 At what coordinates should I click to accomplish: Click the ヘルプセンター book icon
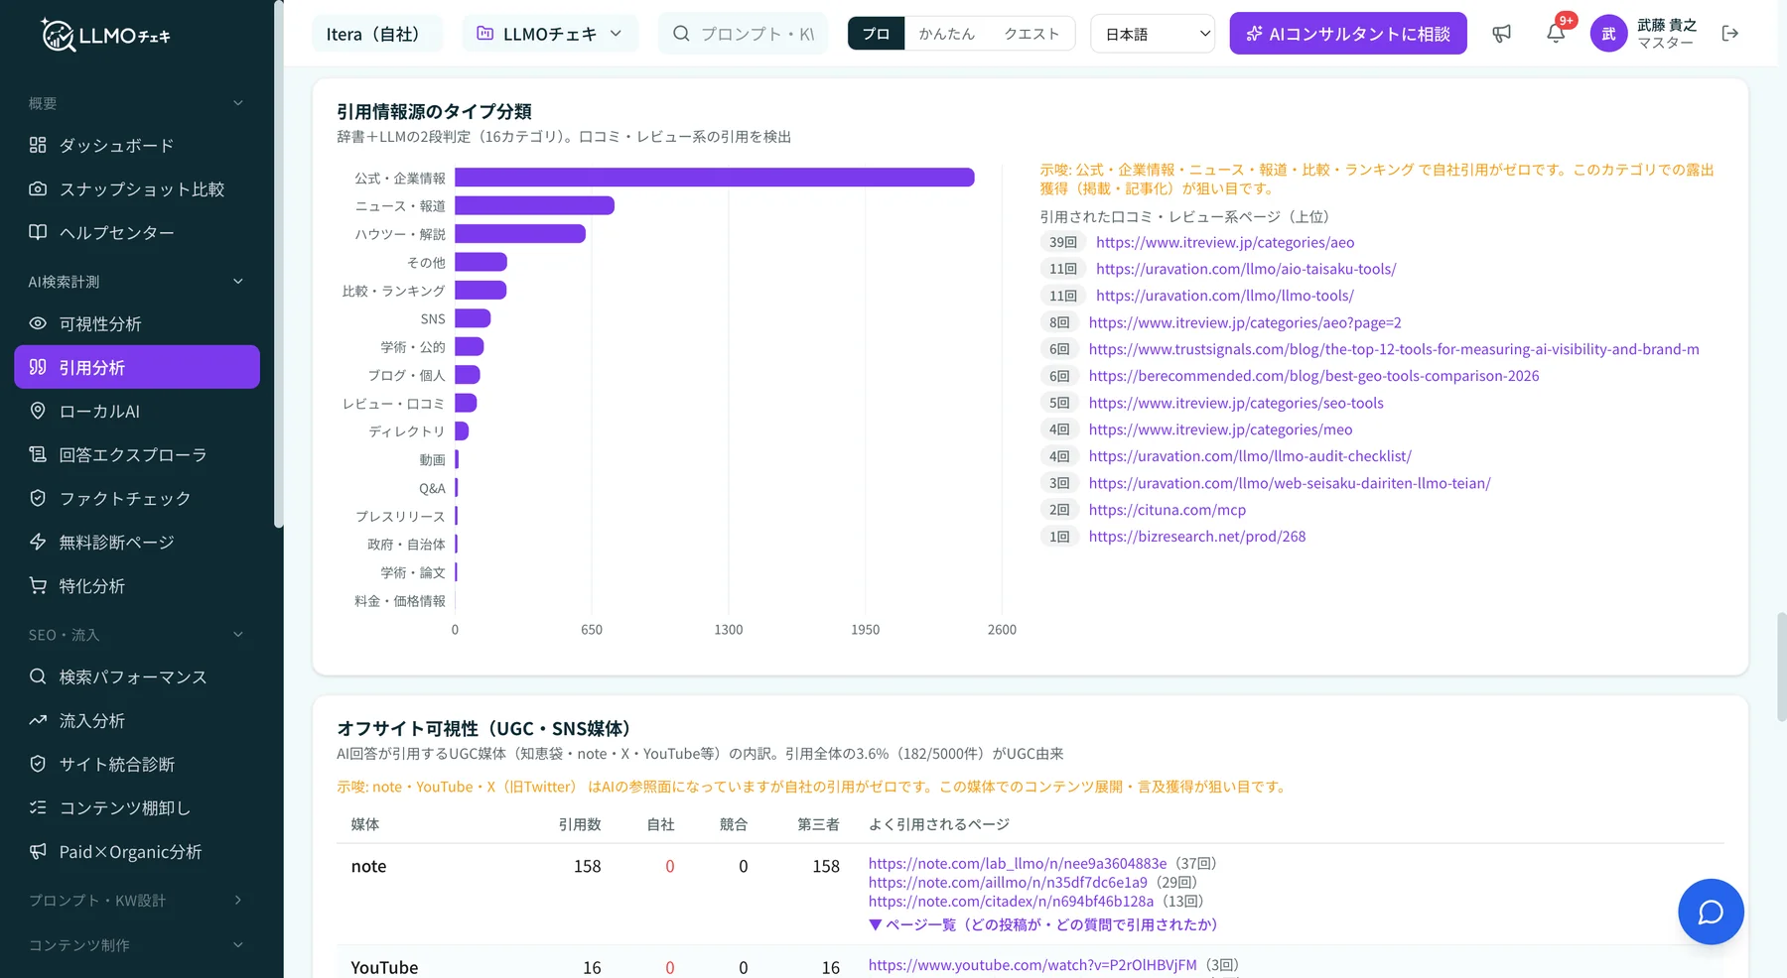[38, 232]
